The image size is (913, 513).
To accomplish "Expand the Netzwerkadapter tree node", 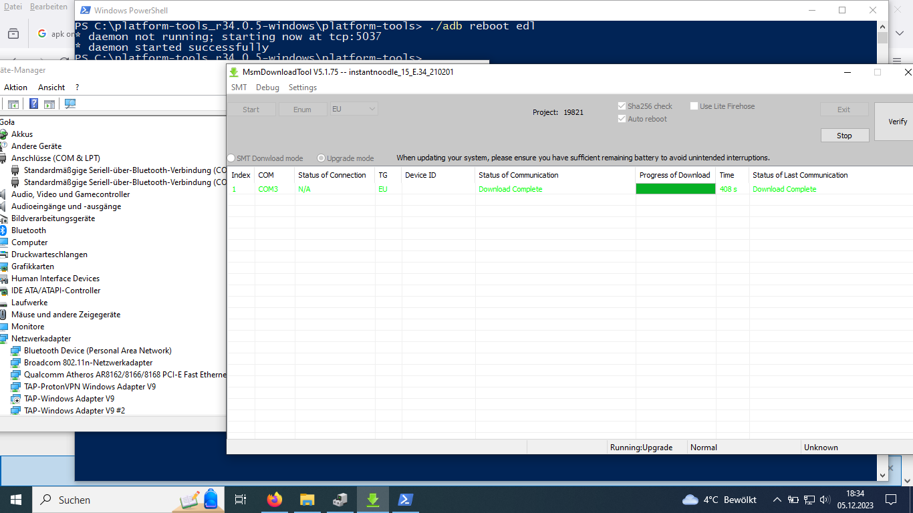I will (x=3, y=339).
